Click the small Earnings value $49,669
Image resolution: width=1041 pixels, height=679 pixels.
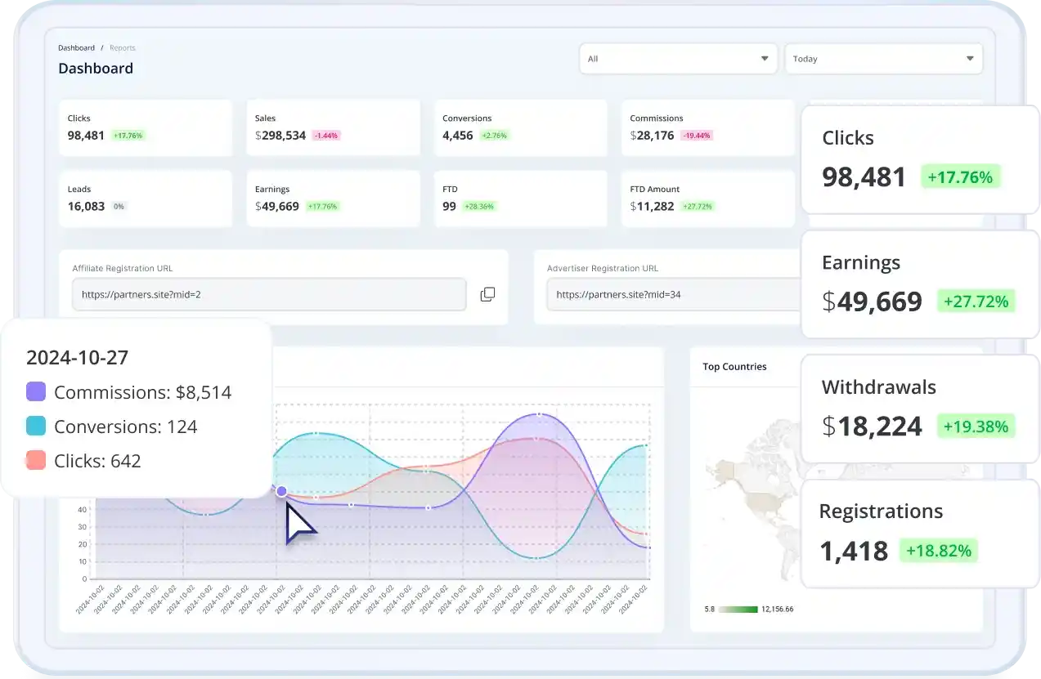[277, 207]
